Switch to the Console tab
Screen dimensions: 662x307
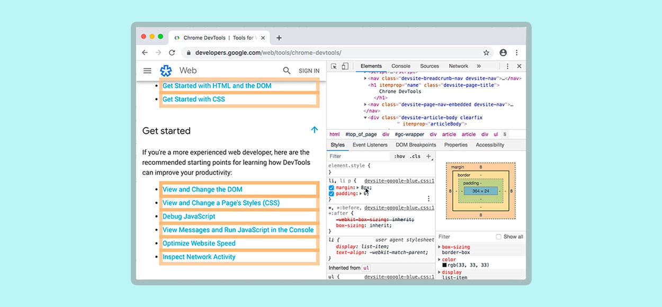[x=401, y=66]
